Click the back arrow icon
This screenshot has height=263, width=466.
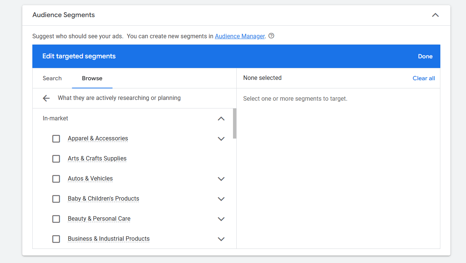pyautogui.click(x=46, y=98)
